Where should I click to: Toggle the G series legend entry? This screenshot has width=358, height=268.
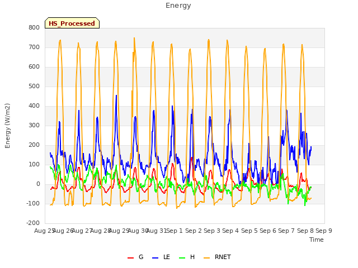[135, 257]
